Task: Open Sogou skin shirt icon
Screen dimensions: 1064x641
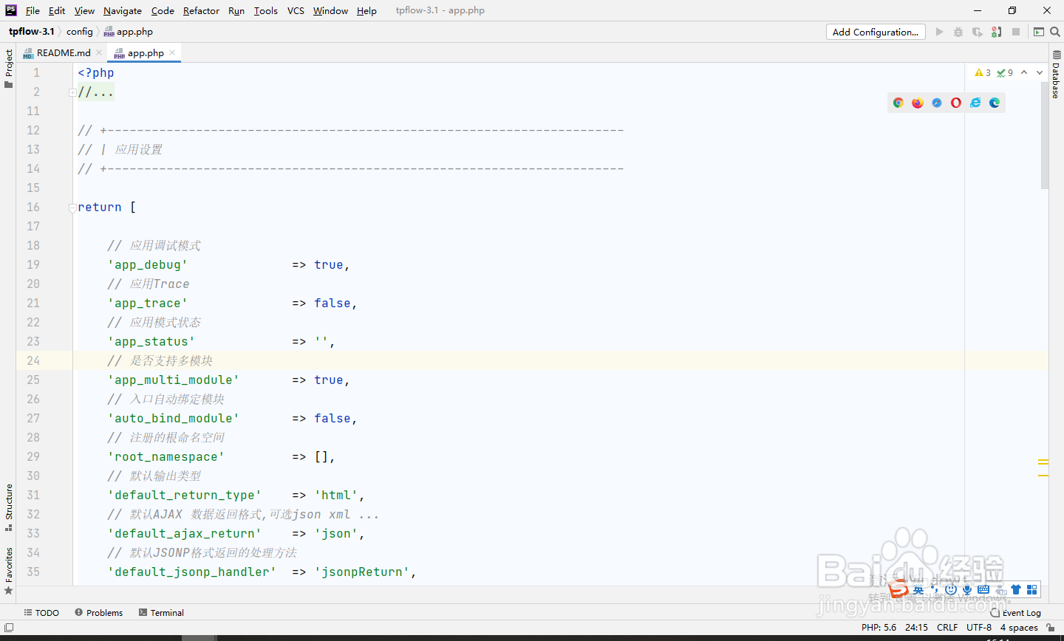Action: point(1016,589)
